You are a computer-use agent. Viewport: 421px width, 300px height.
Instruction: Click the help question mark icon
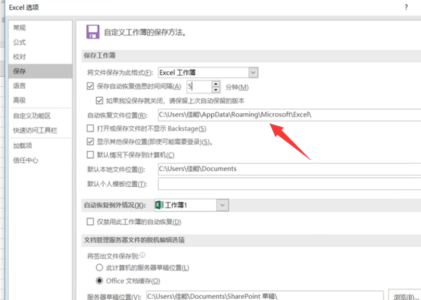tap(406, 7)
